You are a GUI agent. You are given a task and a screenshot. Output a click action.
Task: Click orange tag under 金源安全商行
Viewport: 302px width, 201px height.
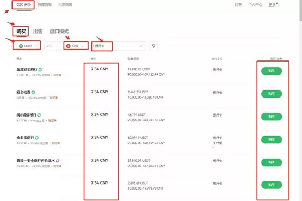click(57, 75)
